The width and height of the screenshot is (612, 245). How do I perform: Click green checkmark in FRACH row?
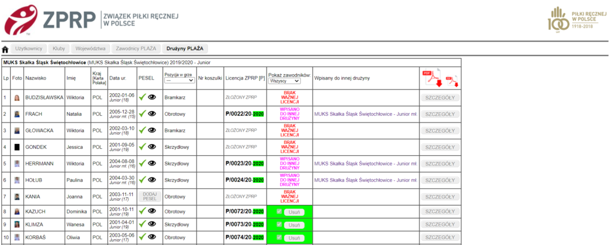tap(142, 114)
